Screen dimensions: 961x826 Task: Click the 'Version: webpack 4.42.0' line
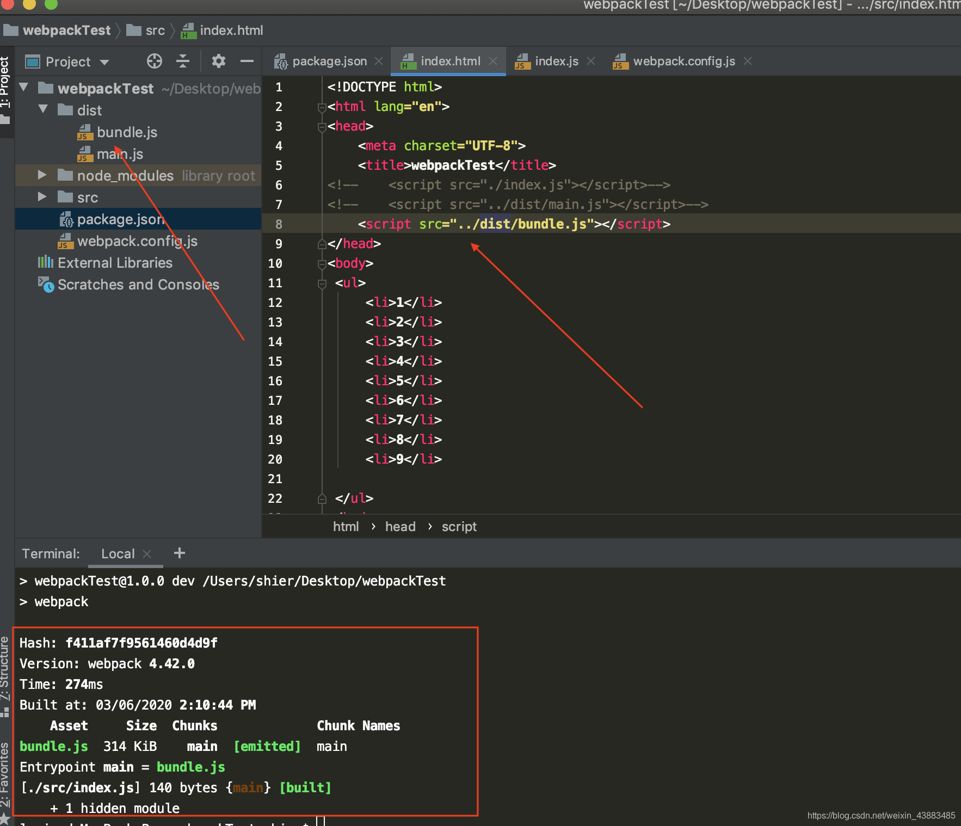click(107, 664)
